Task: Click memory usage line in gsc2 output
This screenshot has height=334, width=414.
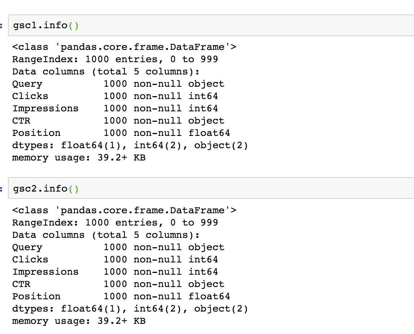Action: [79, 321]
